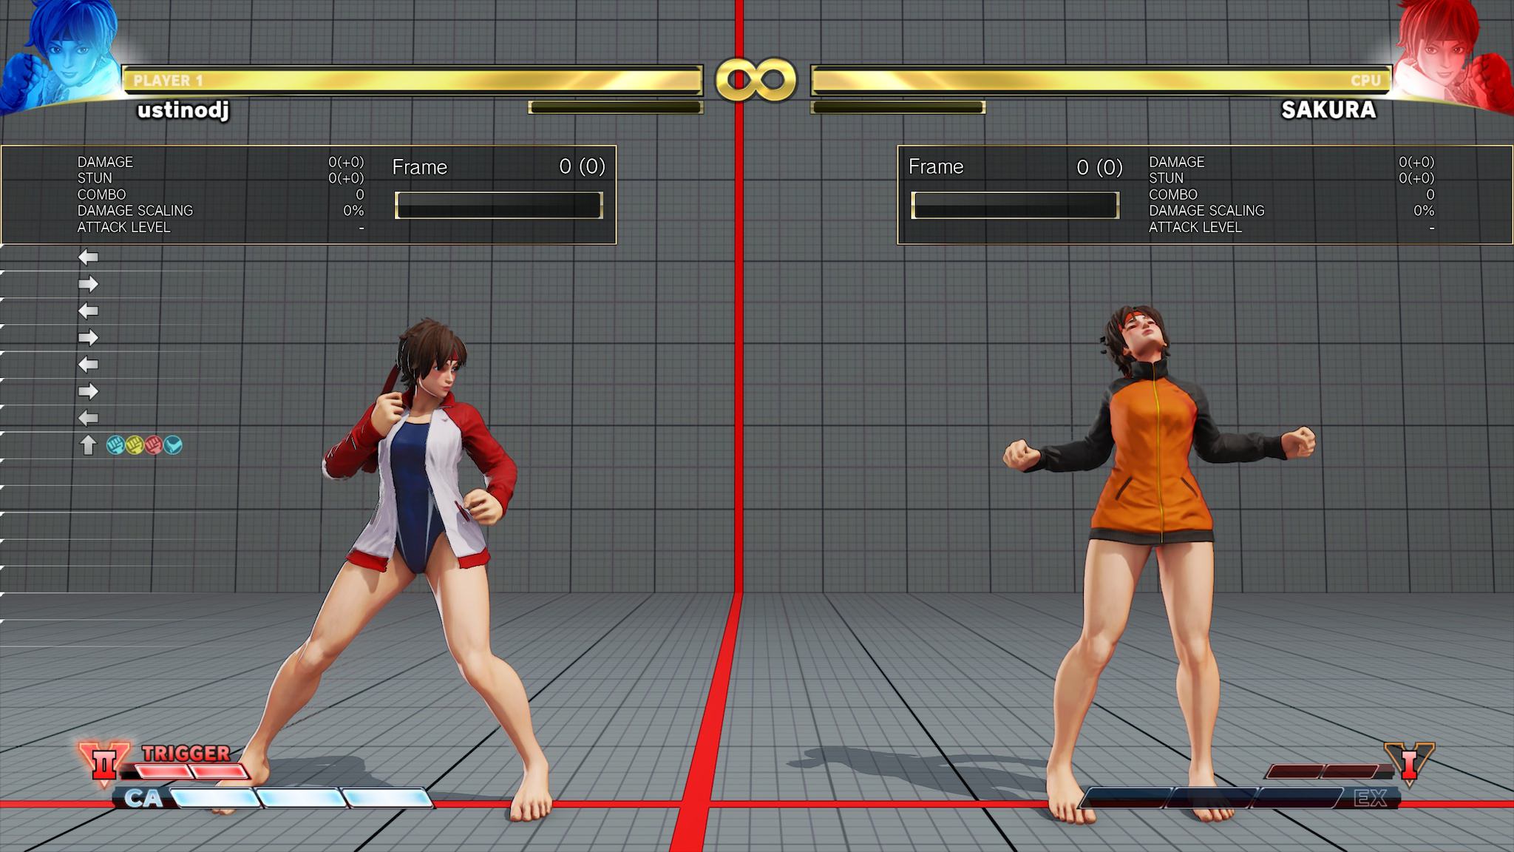Click Player 1's STUN label
The height and width of the screenshot is (852, 1514).
pyautogui.click(x=95, y=178)
